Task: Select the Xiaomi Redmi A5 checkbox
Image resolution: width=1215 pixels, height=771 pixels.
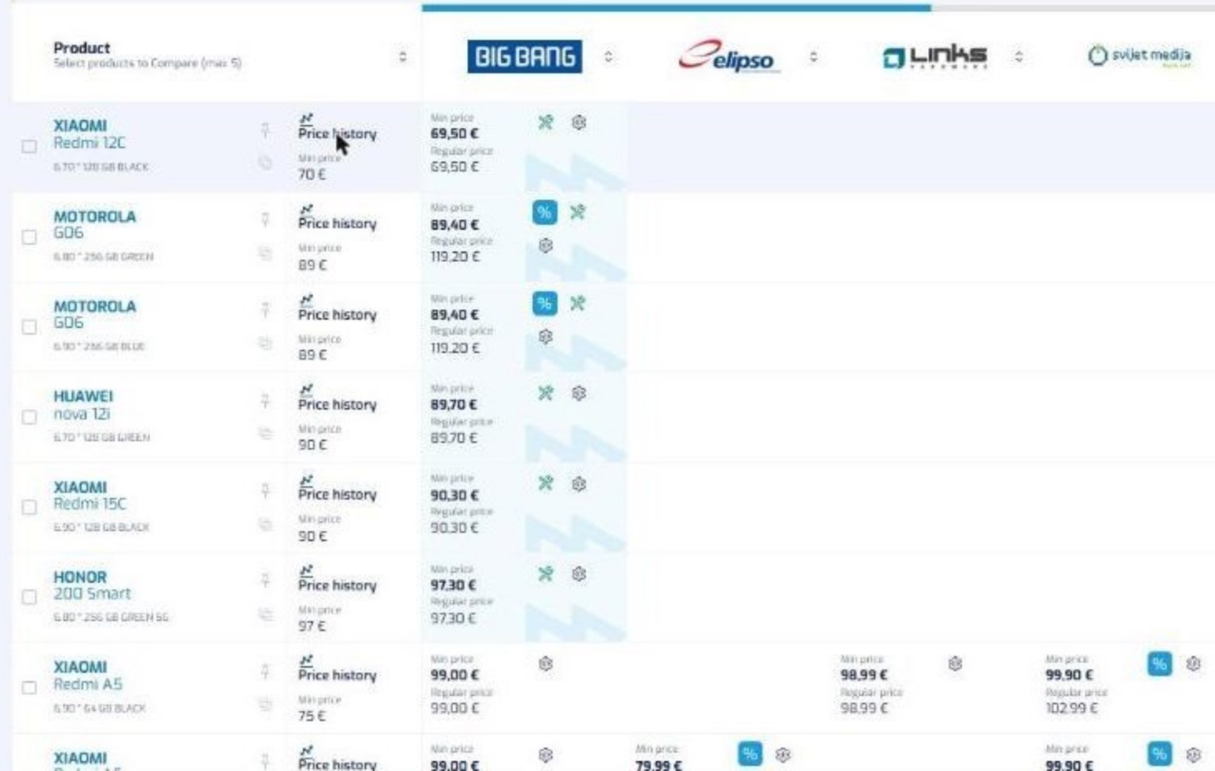Action: click(x=29, y=688)
